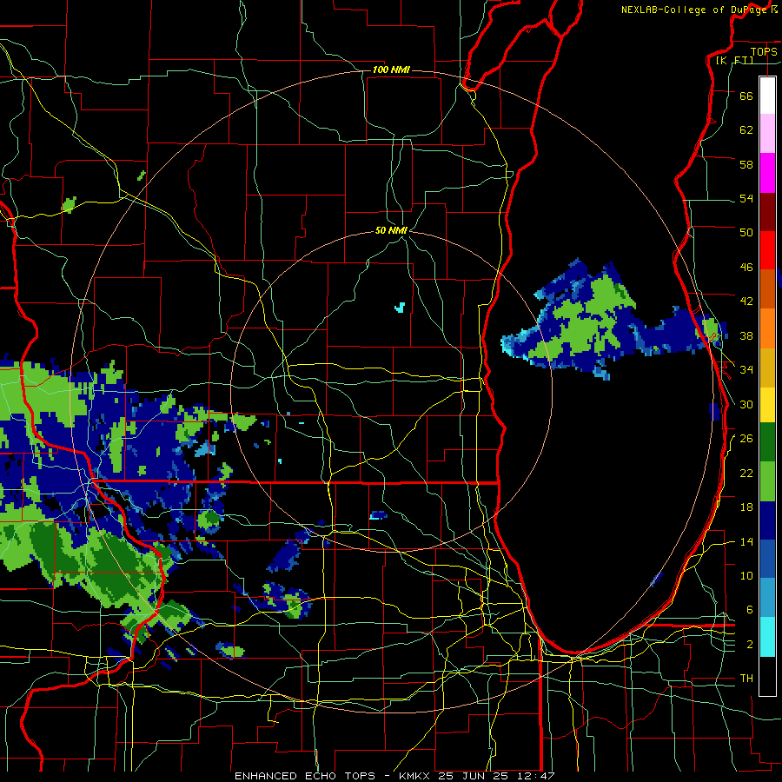The width and height of the screenshot is (782, 782).
Task: Click the '50 NMI' range ring label
Action: [x=391, y=230]
